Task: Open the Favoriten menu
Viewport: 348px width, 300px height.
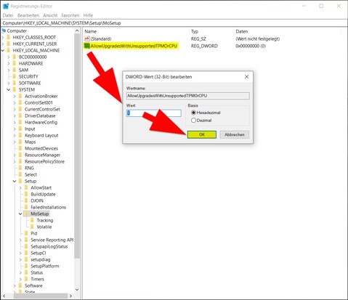Action: coord(70,15)
